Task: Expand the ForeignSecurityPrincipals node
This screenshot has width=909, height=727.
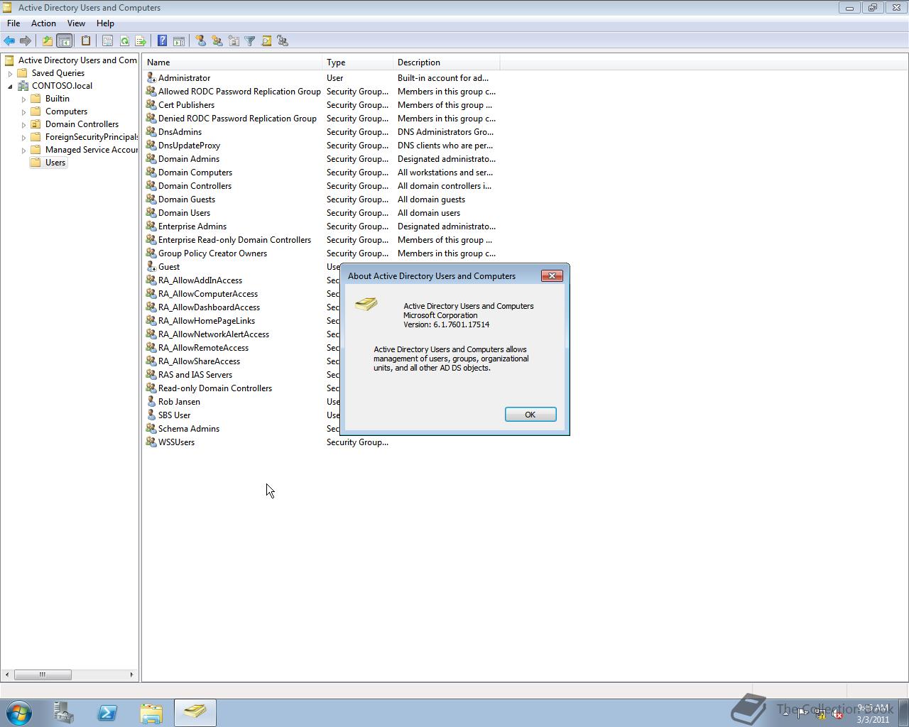Action: pyautogui.click(x=23, y=138)
